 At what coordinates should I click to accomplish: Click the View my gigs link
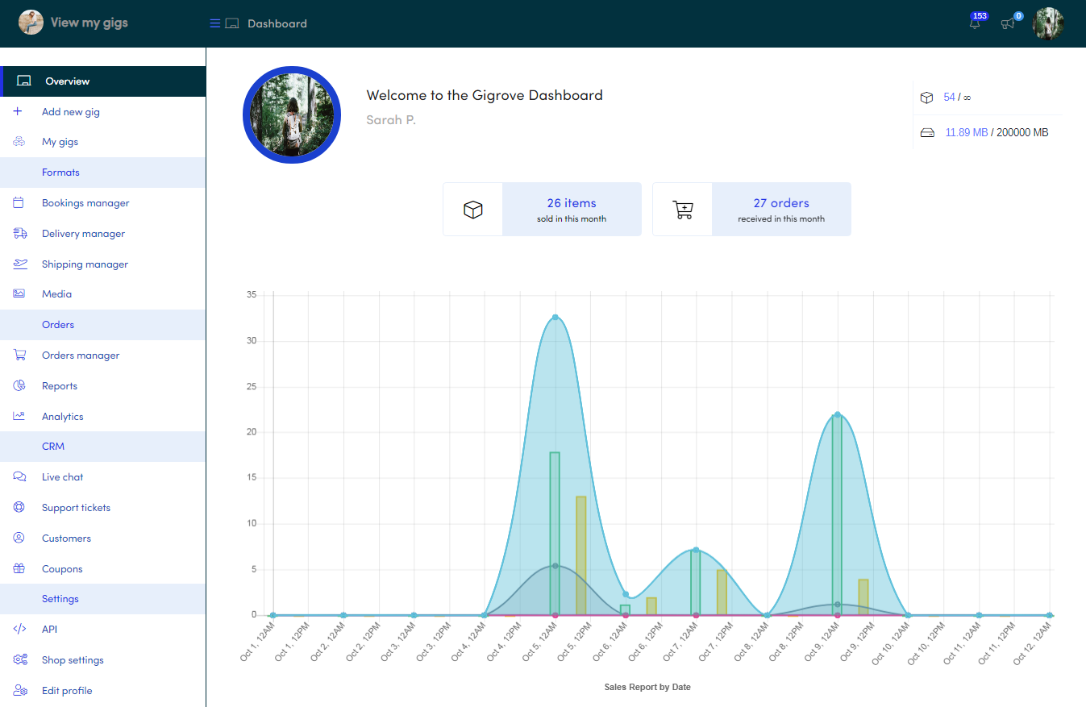pyautogui.click(x=89, y=23)
